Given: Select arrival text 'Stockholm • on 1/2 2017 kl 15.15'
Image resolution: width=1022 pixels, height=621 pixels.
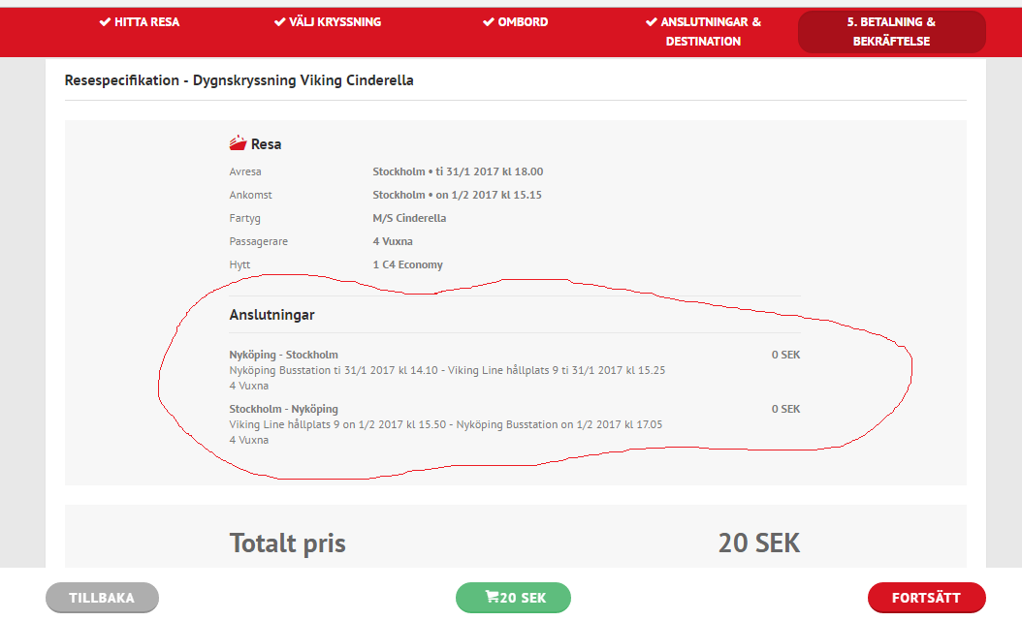Looking at the screenshot, I should coord(457,195).
